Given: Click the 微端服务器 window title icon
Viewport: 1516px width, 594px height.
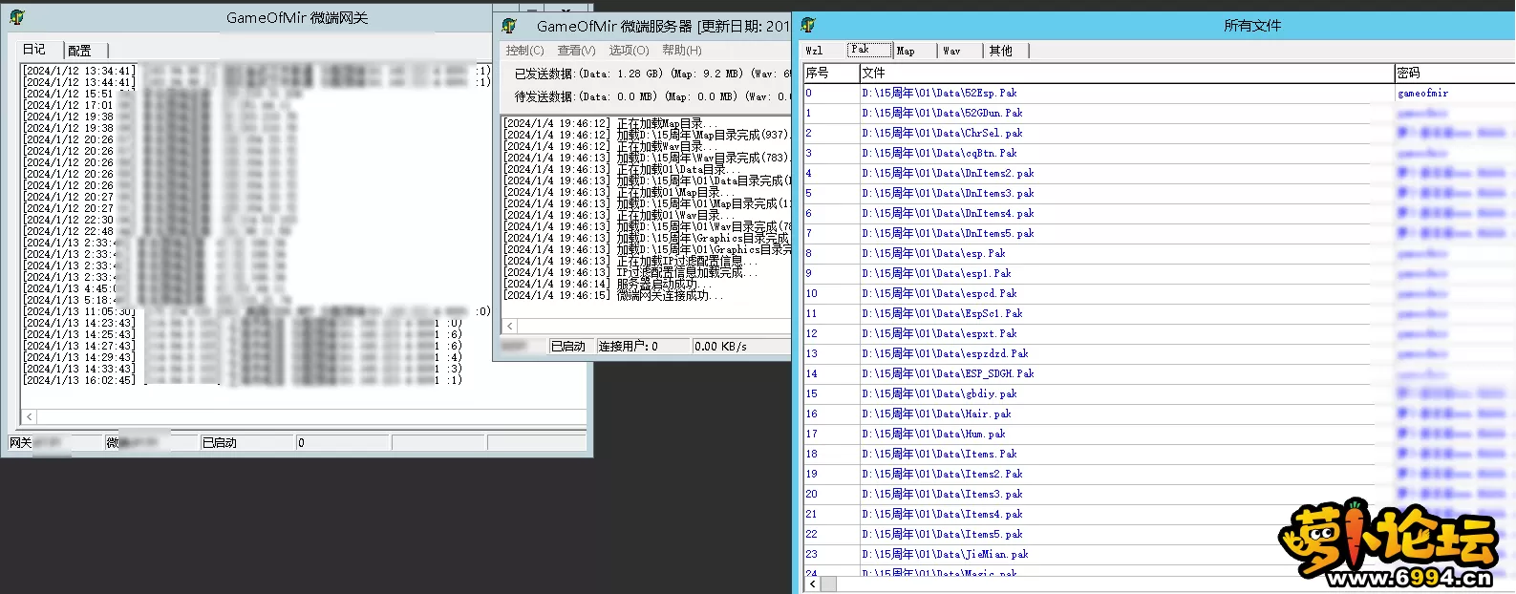Looking at the screenshot, I should [x=509, y=26].
